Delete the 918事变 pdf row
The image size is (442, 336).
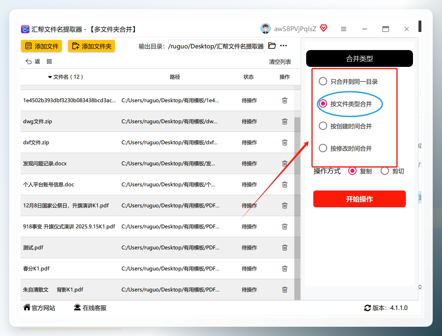click(x=285, y=227)
